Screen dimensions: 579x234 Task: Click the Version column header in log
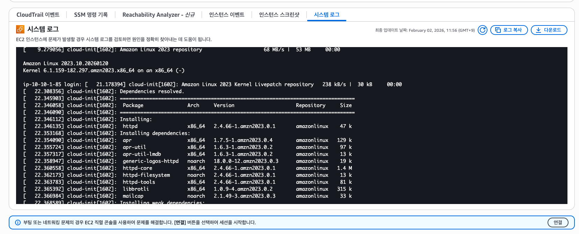[x=224, y=105]
